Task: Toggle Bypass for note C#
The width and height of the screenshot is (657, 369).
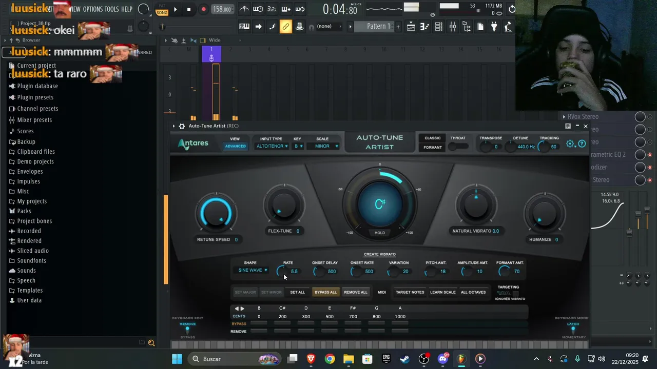Action: (282, 324)
